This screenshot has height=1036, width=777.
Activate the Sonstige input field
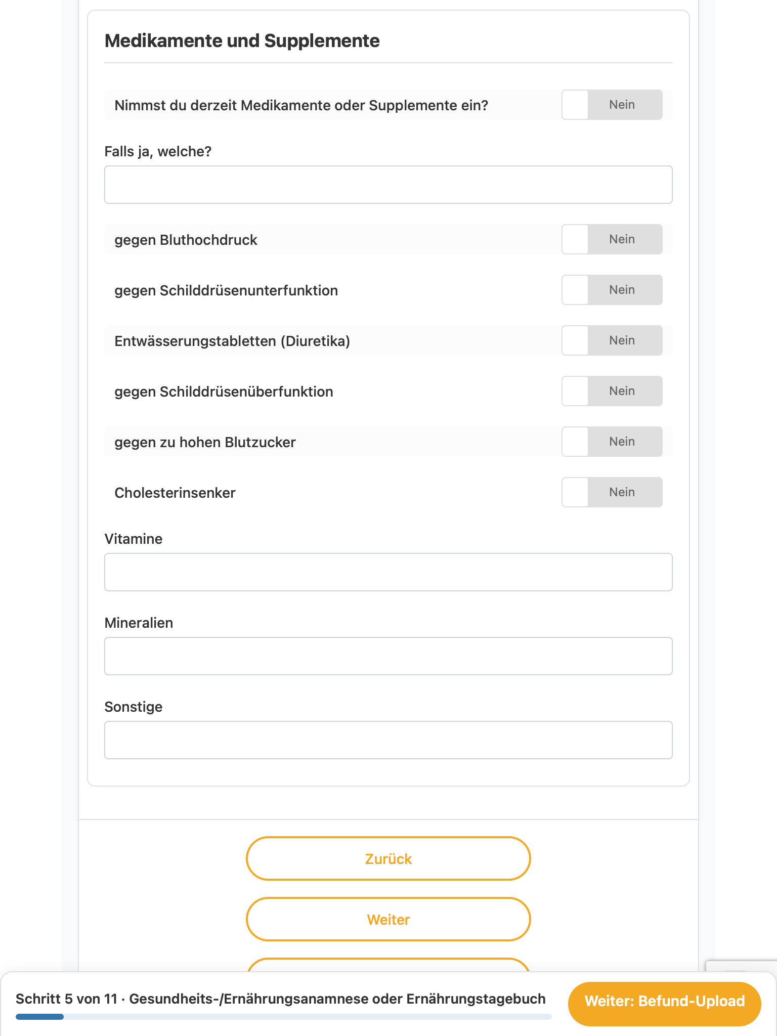click(x=388, y=740)
